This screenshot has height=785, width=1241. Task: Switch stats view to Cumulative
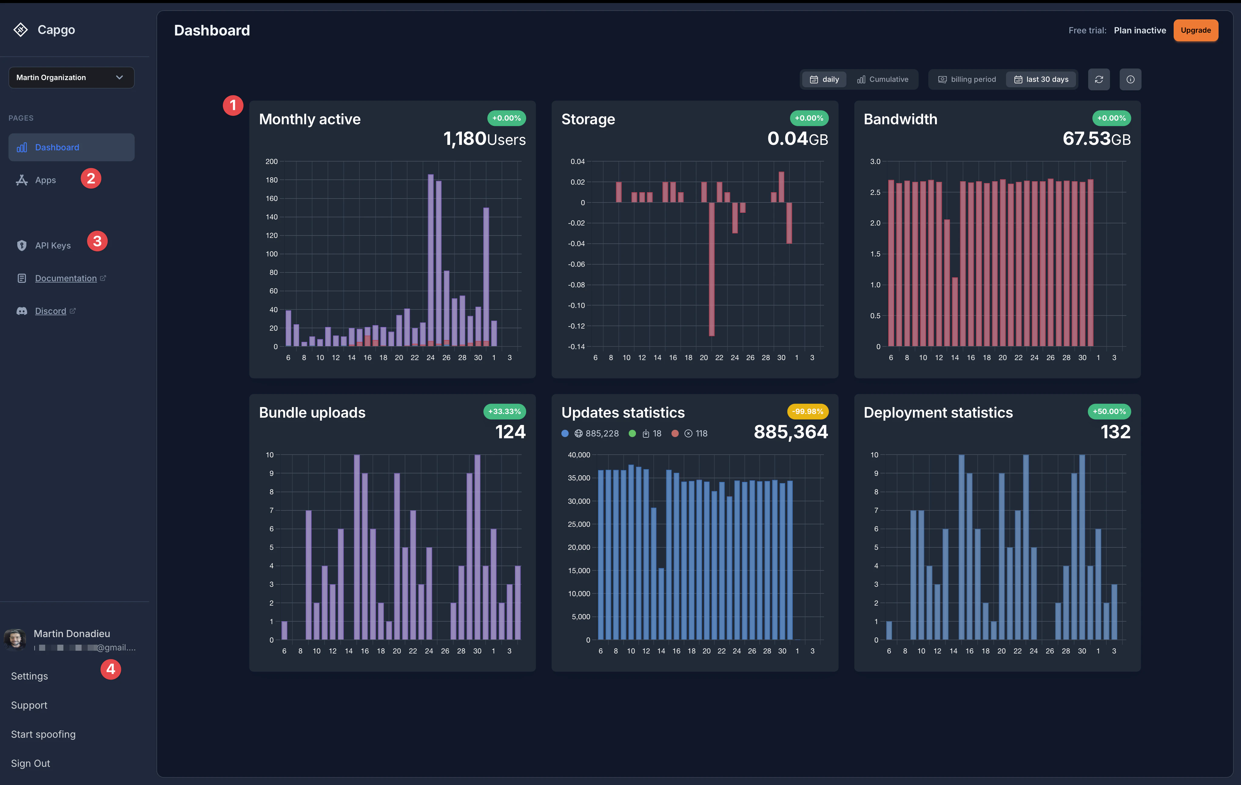coord(883,79)
